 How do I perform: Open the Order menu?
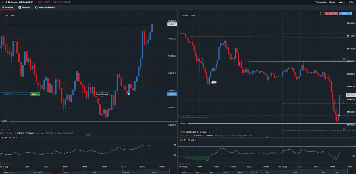(332, 2)
